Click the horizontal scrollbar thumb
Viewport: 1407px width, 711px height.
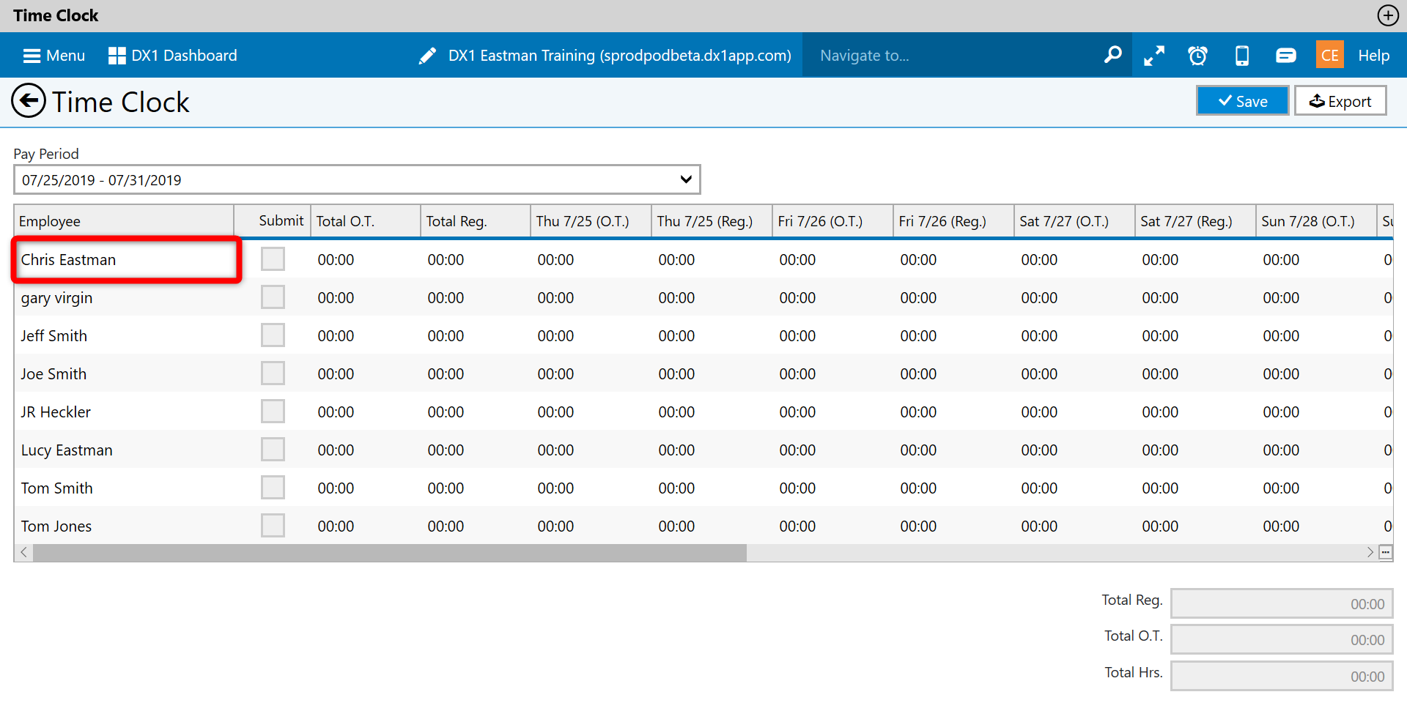pos(390,552)
